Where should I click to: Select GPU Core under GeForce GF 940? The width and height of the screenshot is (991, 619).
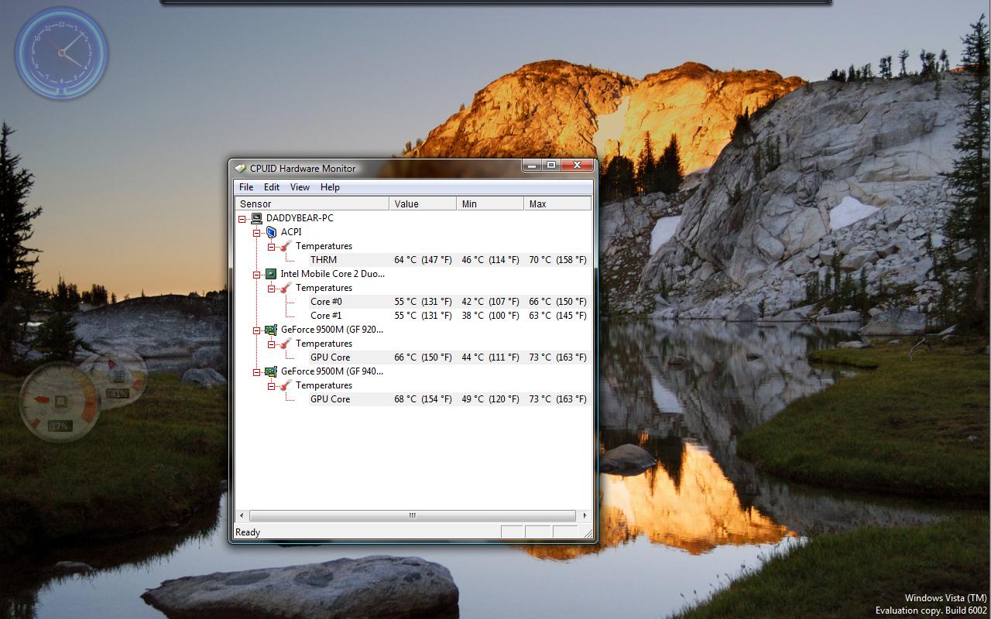tap(450, 399)
